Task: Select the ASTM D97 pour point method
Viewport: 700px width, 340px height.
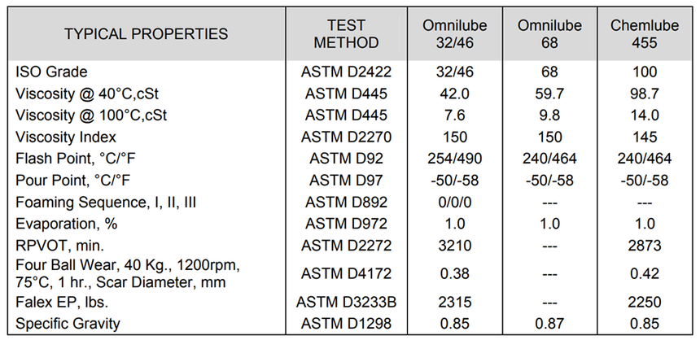Action: 346,181
